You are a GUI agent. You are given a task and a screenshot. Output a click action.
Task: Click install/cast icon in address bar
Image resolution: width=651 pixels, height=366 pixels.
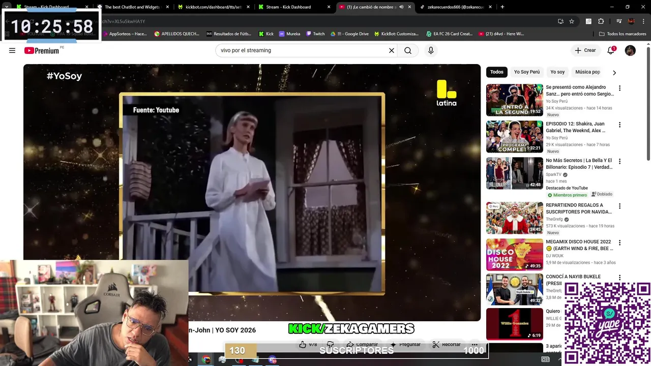560,21
